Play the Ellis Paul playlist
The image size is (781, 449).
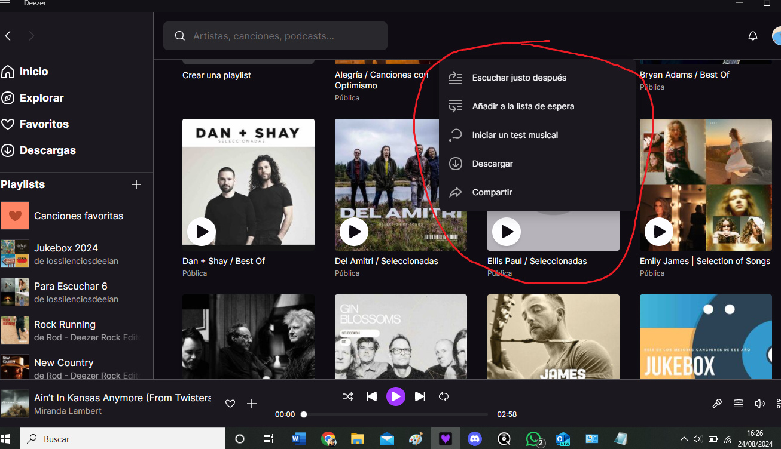click(x=507, y=232)
